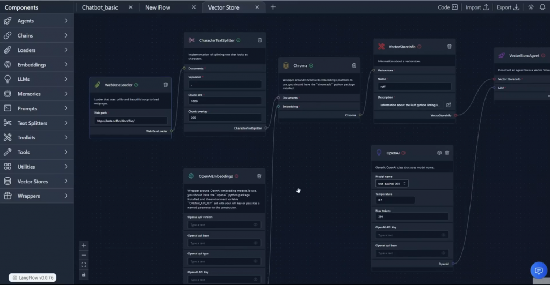The height and width of the screenshot is (285, 550).
Task: Add a new flow tab with plus
Action: [273, 7]
